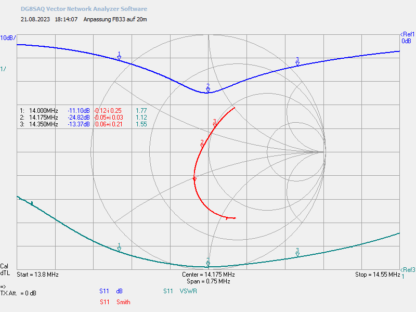Click the blue '<Ref1' reference indicator

pos(407,34)
